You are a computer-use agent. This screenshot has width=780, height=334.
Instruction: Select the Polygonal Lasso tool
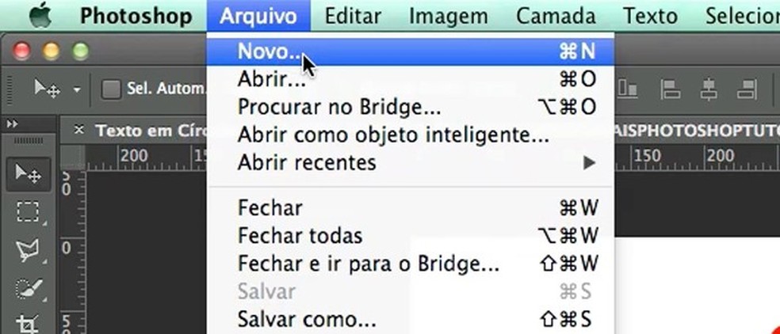(29, 250)
